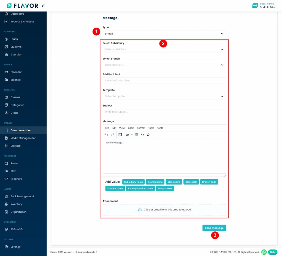The height and width of the screenshot is (256, 282).
Task: Select the drawing pen icon in the editor toolbar
Action: coord(149,135)
